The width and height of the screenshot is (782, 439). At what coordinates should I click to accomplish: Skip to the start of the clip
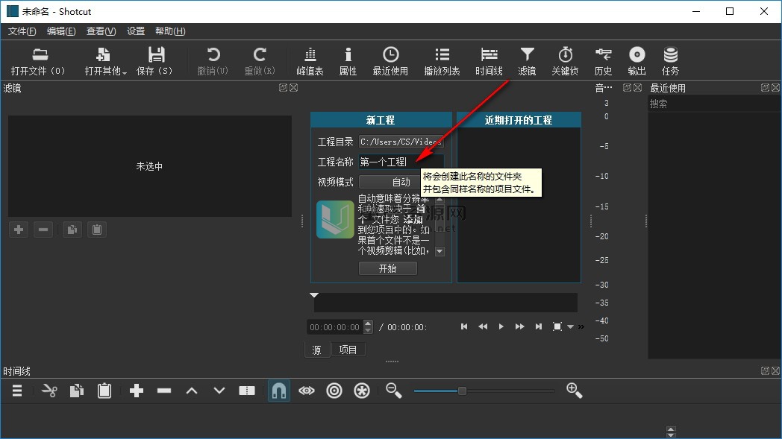464,326
